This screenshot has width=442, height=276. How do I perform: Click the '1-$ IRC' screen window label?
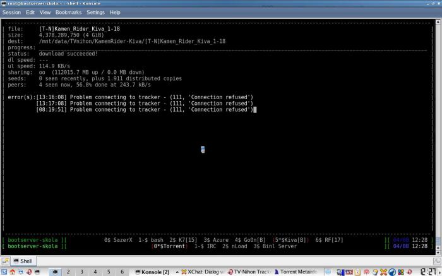[205, 246]
